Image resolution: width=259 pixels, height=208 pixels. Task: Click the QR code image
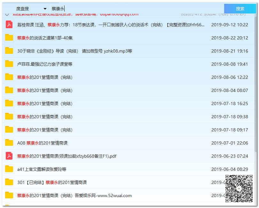239,189
